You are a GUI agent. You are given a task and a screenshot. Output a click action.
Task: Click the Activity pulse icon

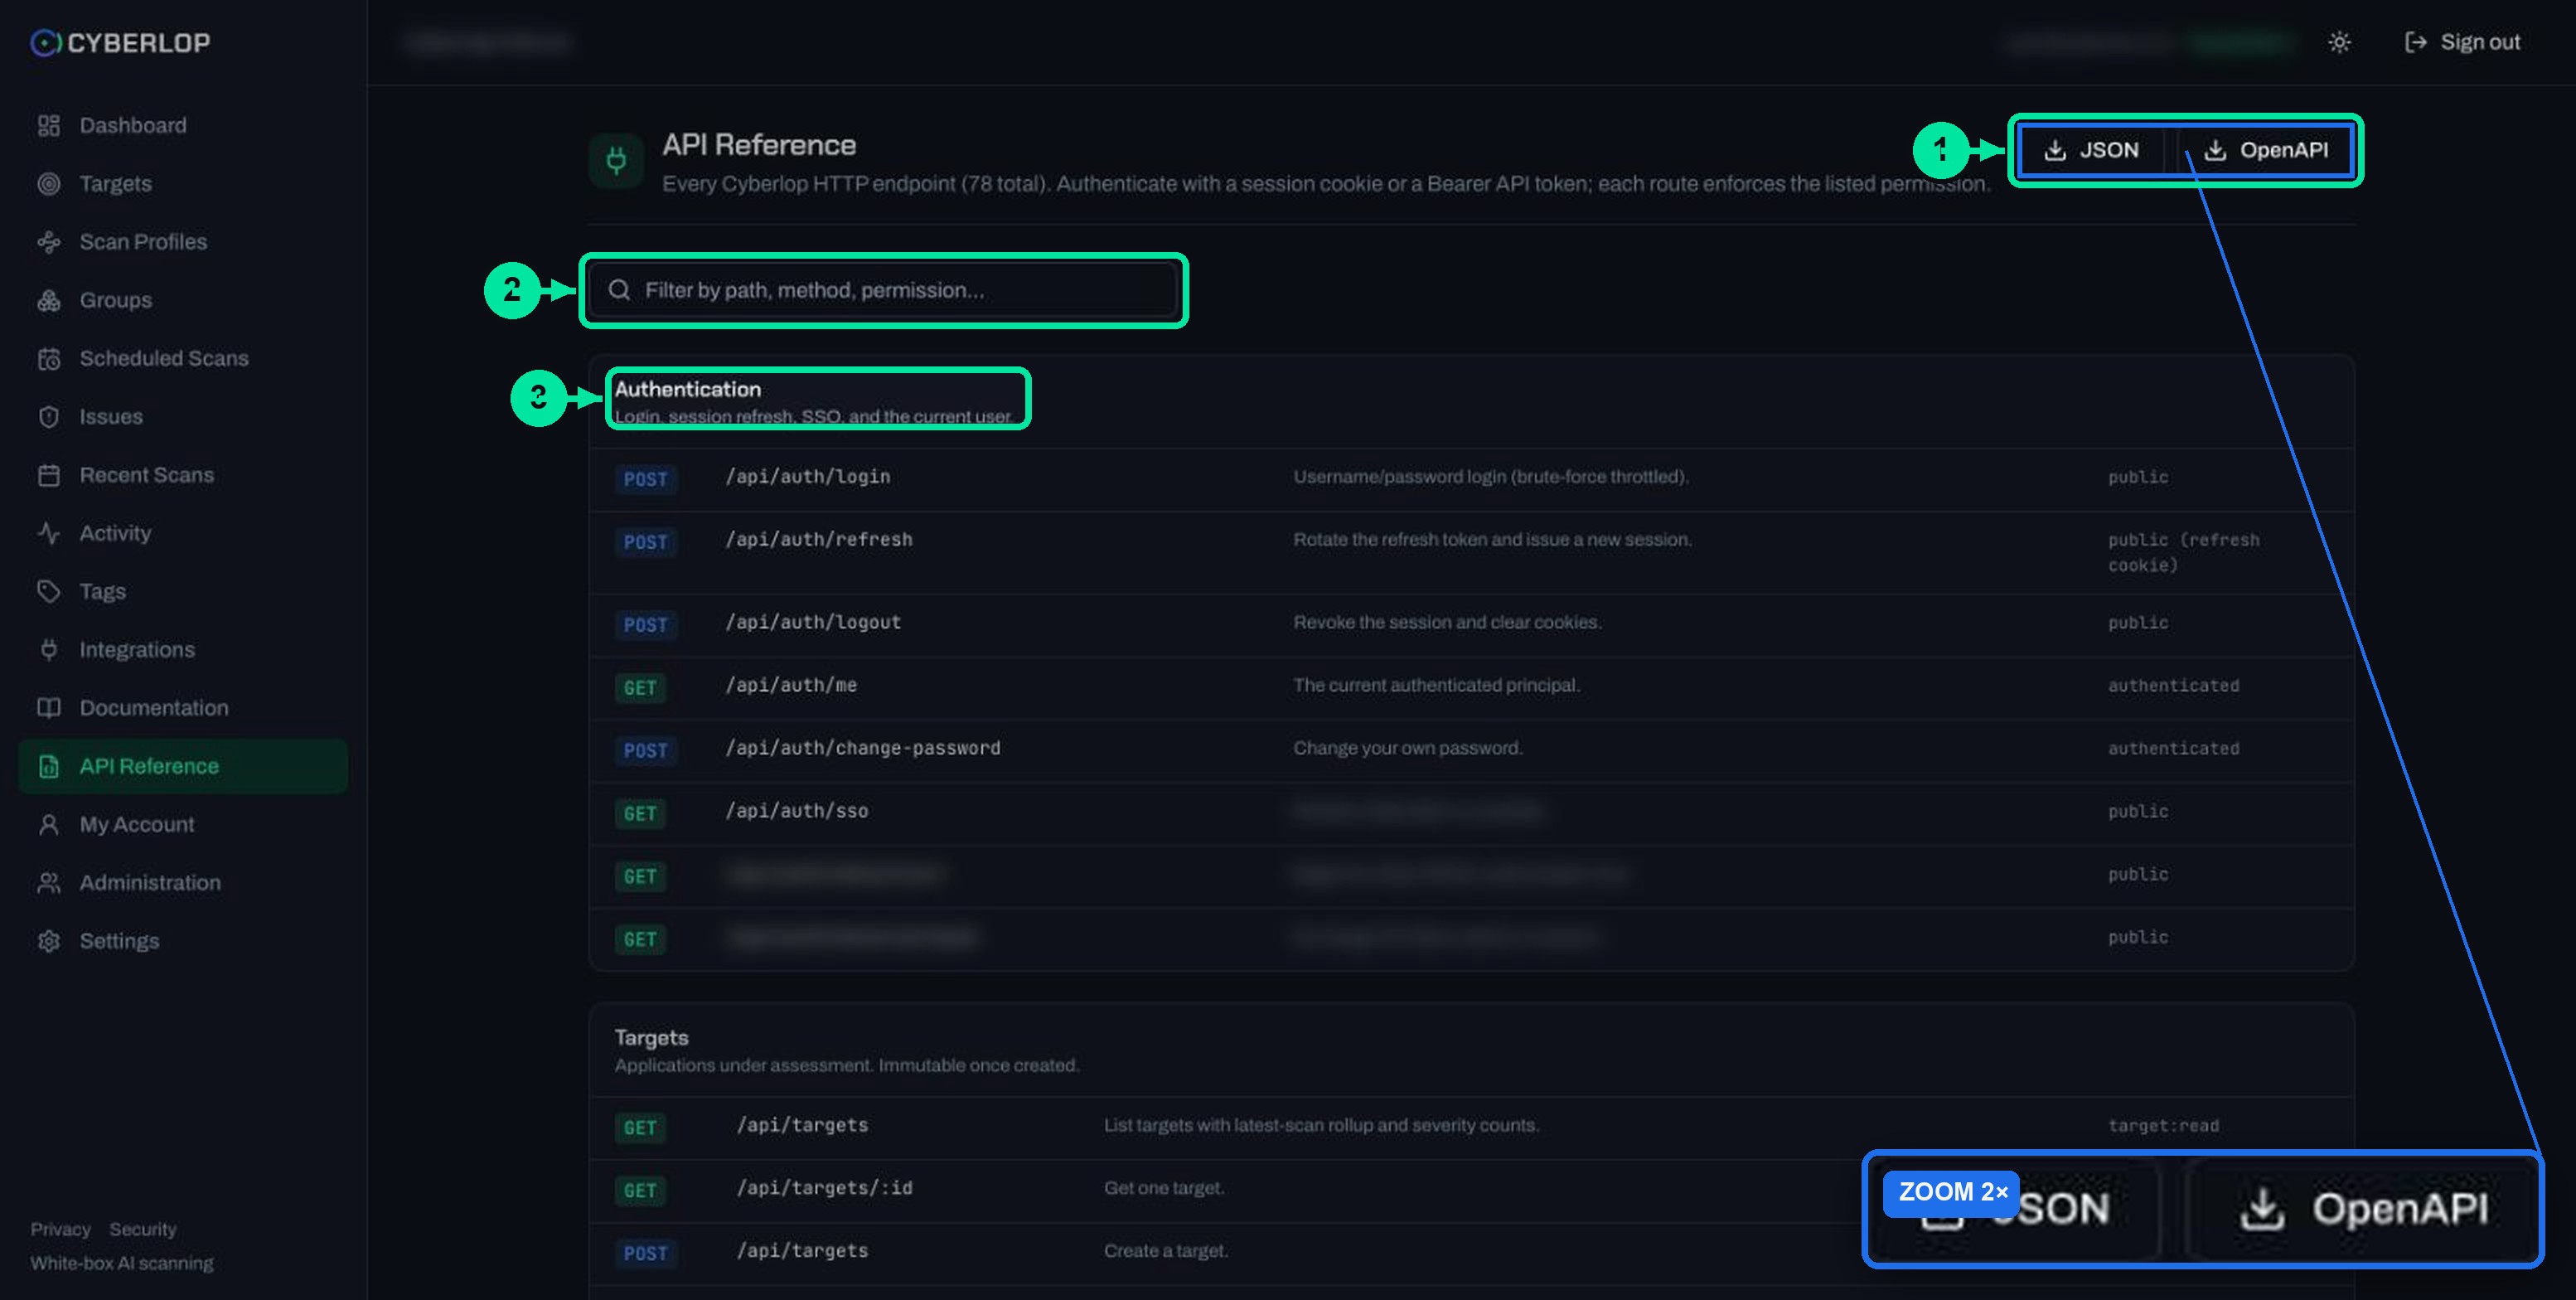click(x=48, y=533)
